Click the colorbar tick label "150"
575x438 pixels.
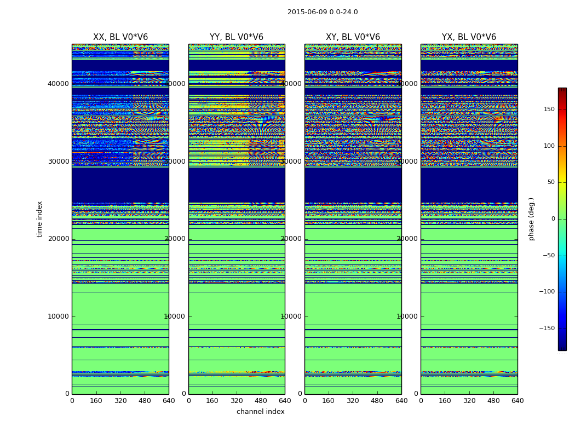pyautogui.click(x=549, y=109)
